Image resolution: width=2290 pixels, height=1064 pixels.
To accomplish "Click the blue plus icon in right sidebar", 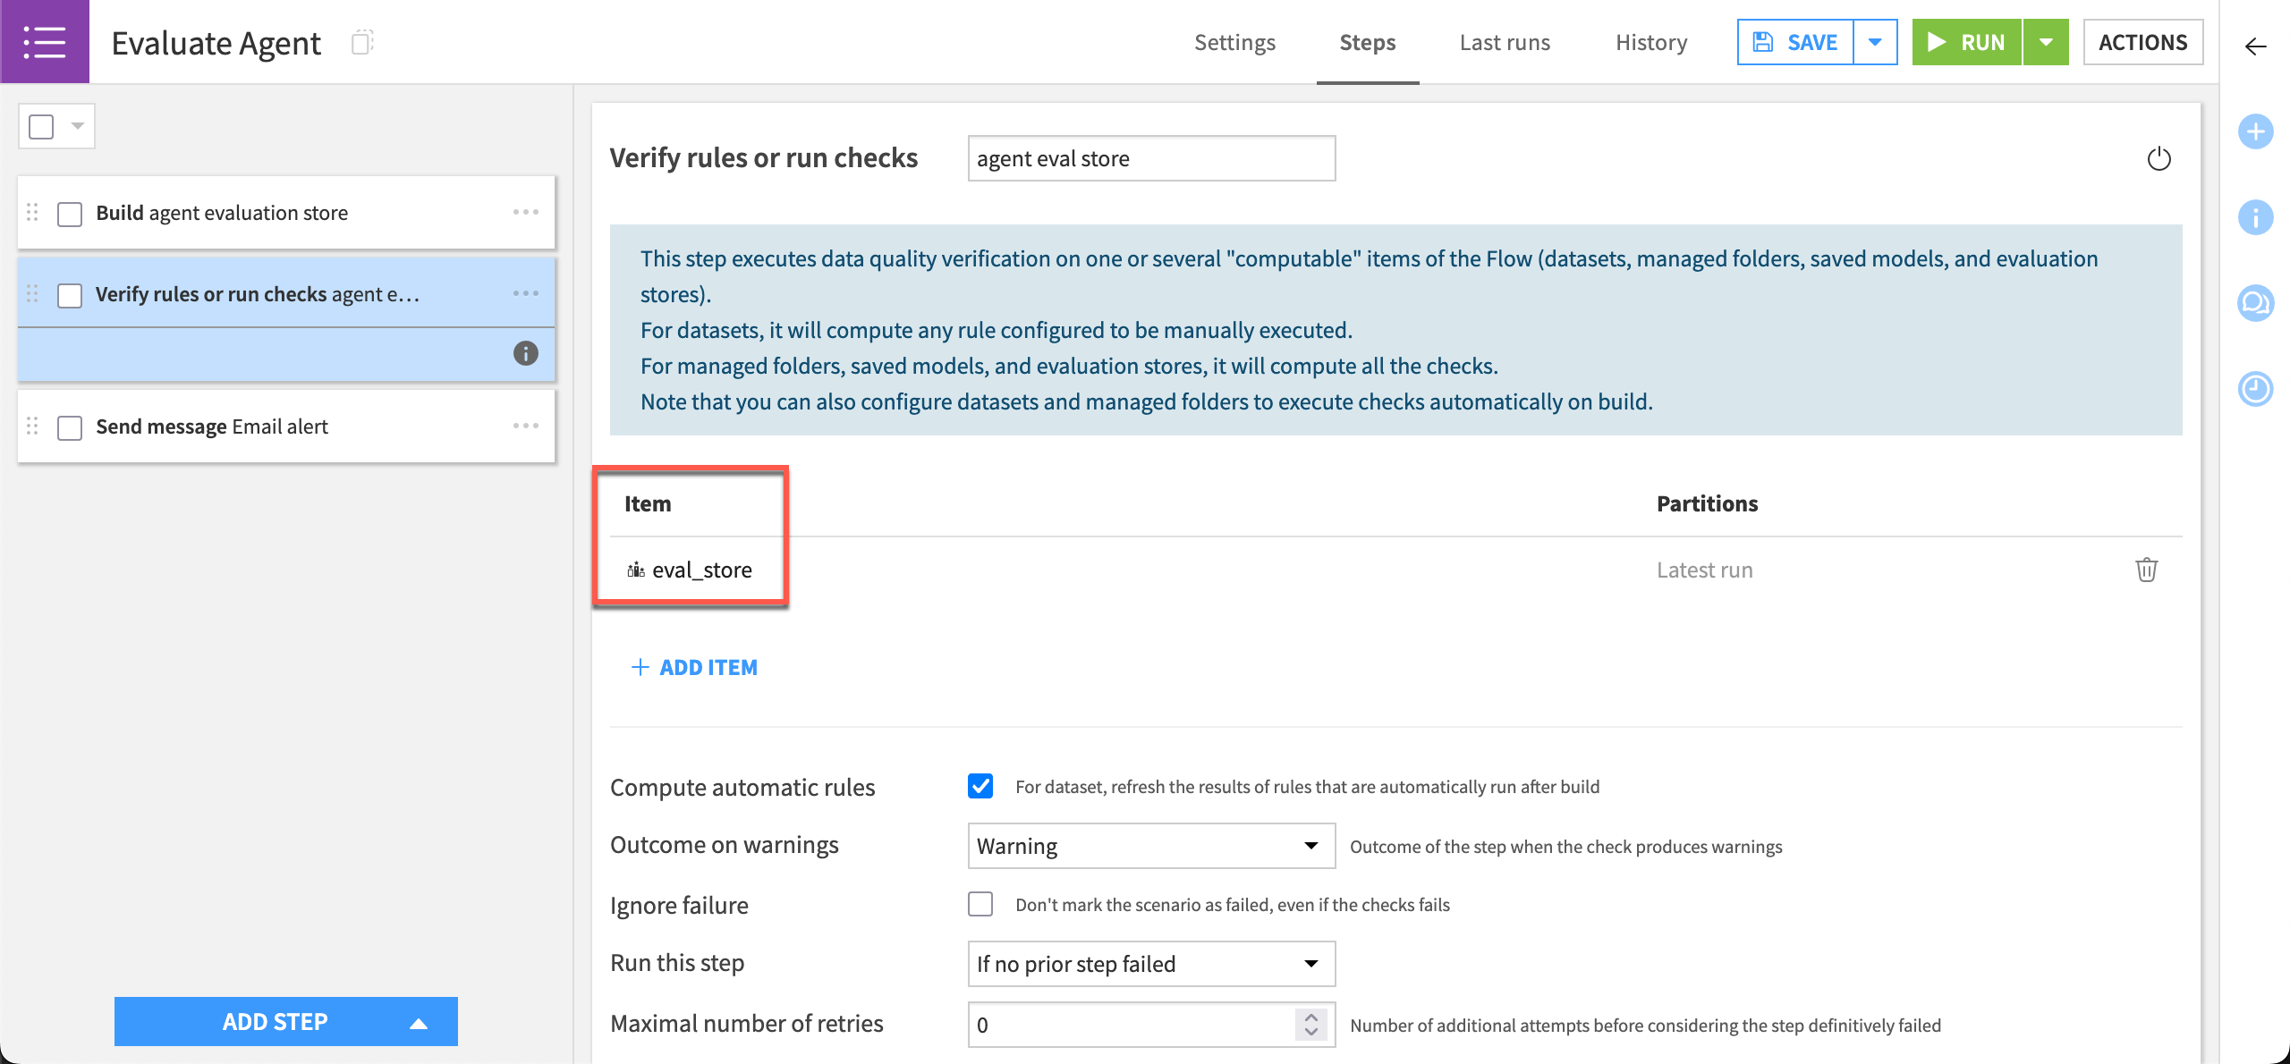I will pos(2255,132).
